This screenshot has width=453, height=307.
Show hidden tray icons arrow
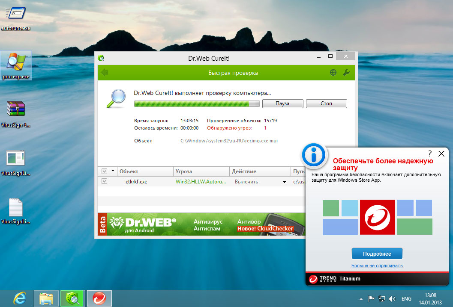361,299
